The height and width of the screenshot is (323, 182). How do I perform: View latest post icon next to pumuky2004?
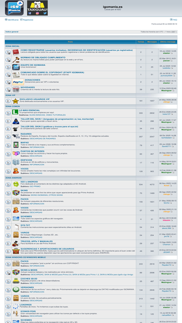[x=174, y=76]
